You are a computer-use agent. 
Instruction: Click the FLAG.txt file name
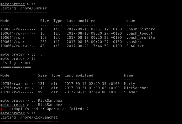click(135, 46)
